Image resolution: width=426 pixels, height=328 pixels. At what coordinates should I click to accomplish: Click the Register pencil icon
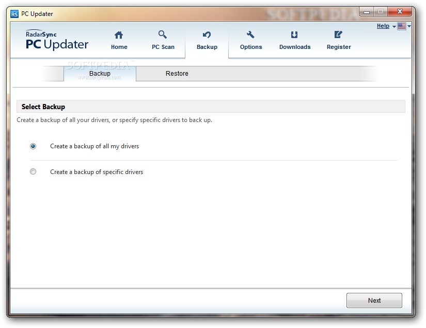[338, 34]
